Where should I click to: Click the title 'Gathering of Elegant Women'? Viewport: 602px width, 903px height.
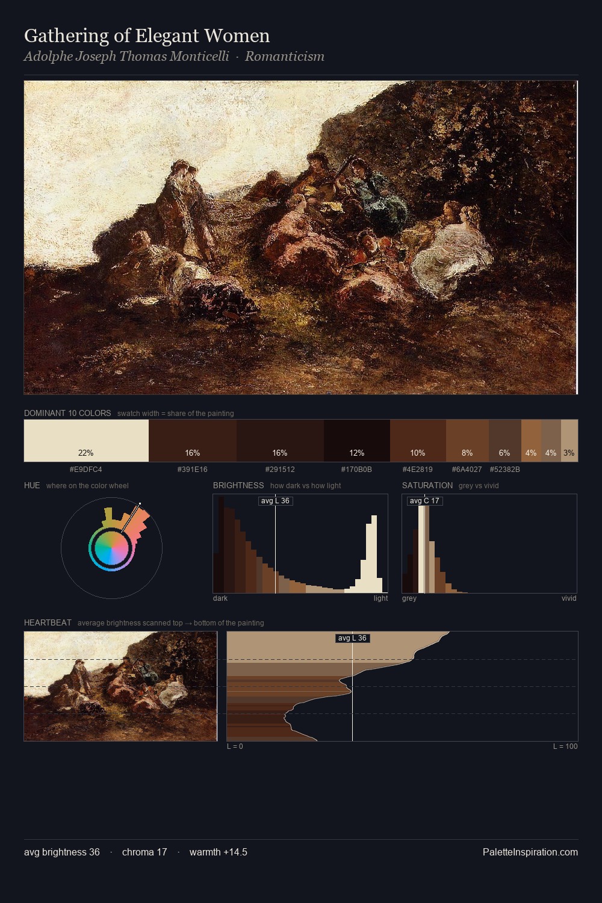[147, 36]
